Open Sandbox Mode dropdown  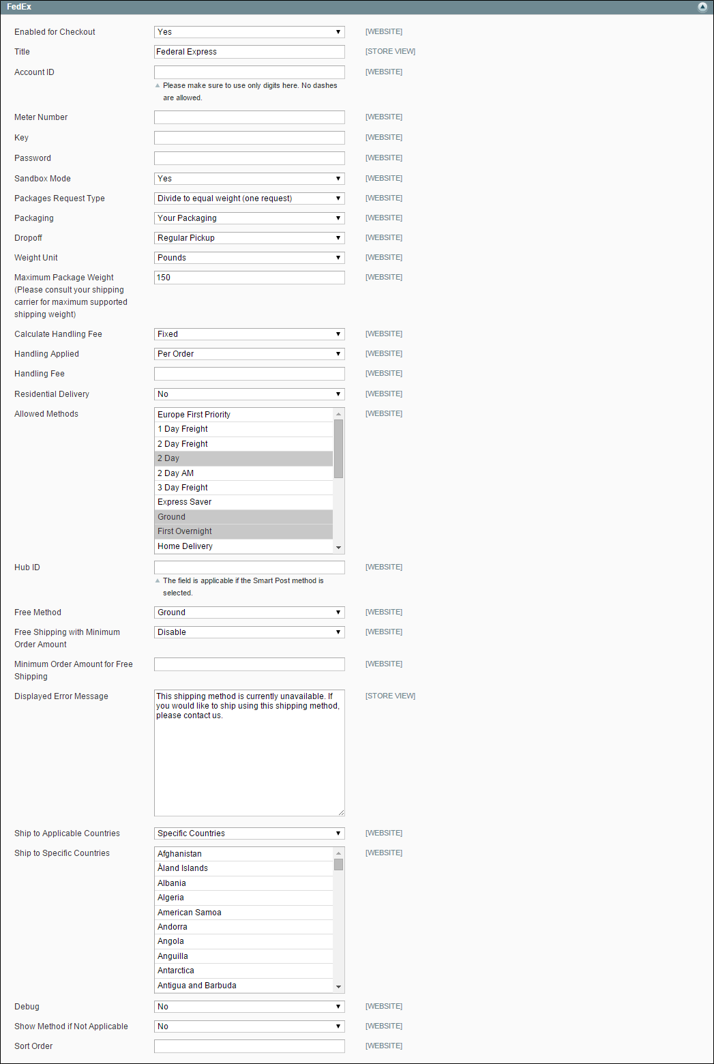point(250,179)
